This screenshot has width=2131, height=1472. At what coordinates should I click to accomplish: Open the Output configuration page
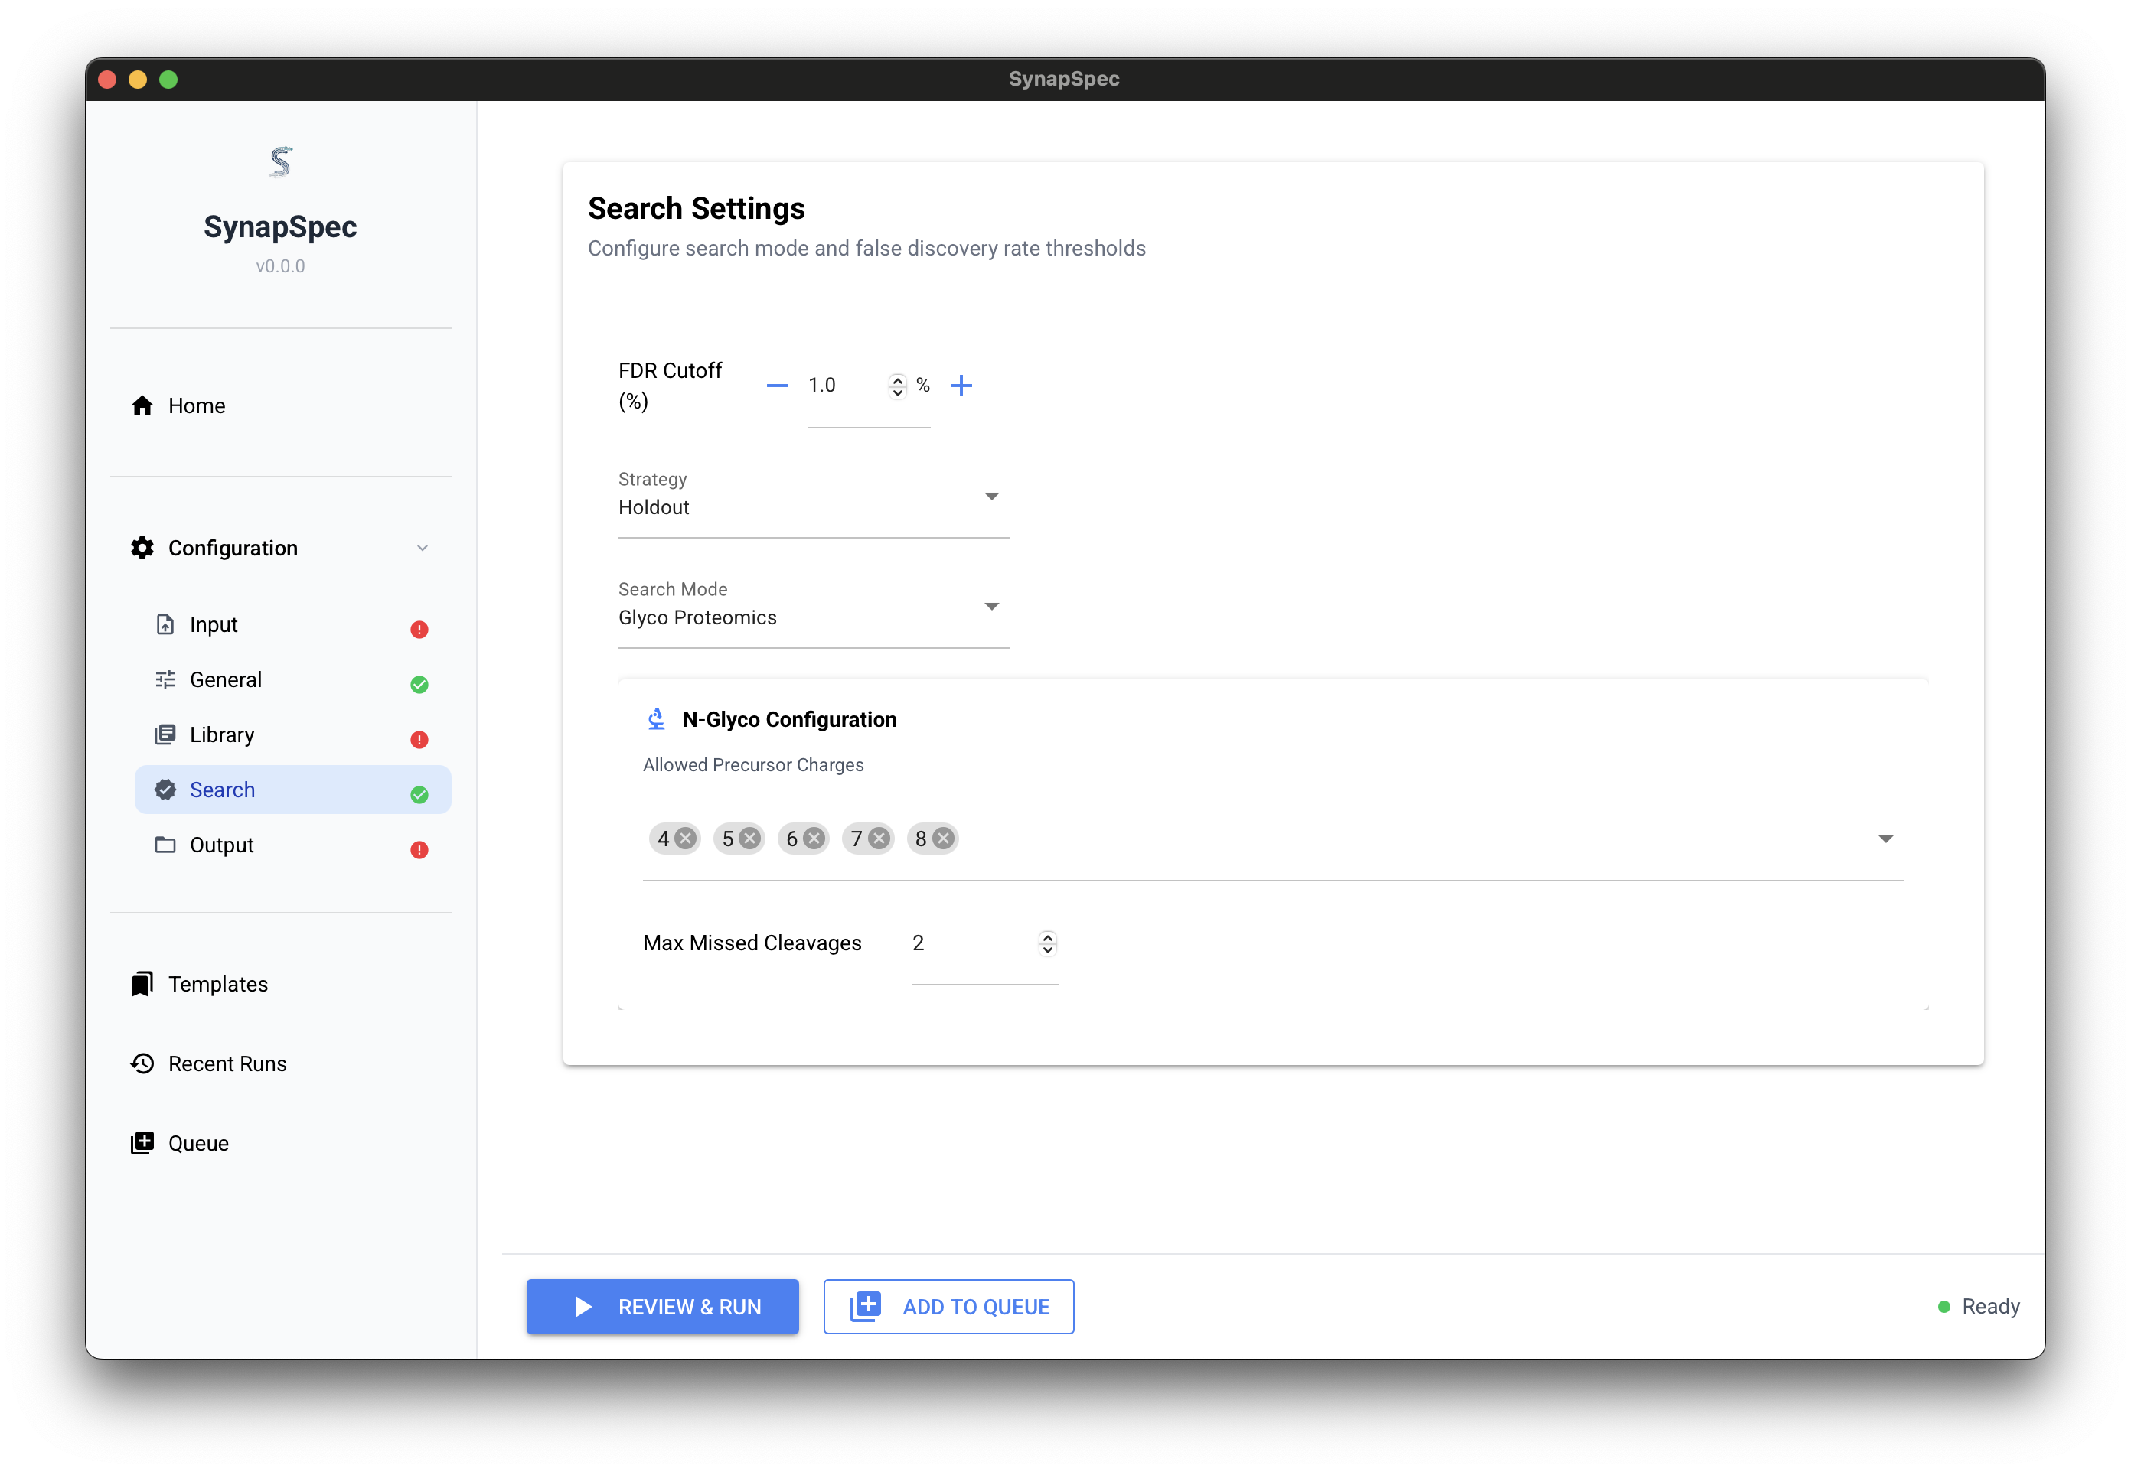pos(292,845)
